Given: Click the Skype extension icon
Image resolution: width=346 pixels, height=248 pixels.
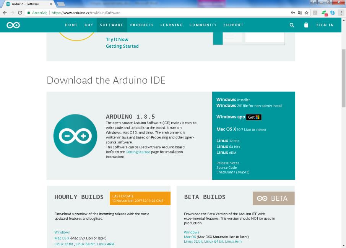Looking at the screenshot, I should 332,13.
